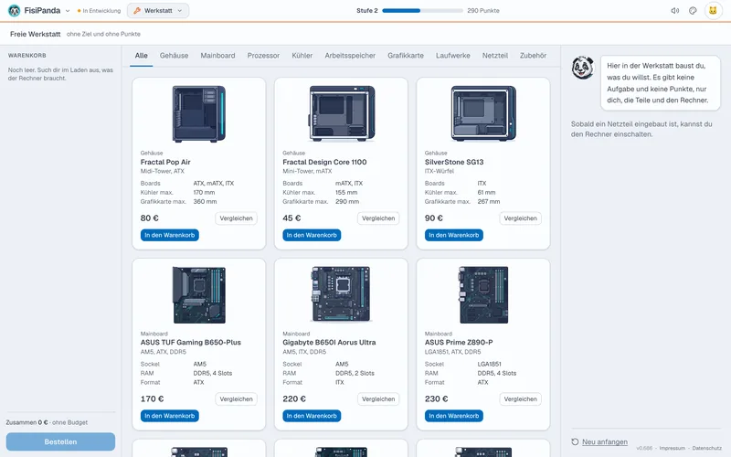This screenshot has height=457, width=731.
Task: Open the user avatar menu
Action: click(x=713, y=10)
